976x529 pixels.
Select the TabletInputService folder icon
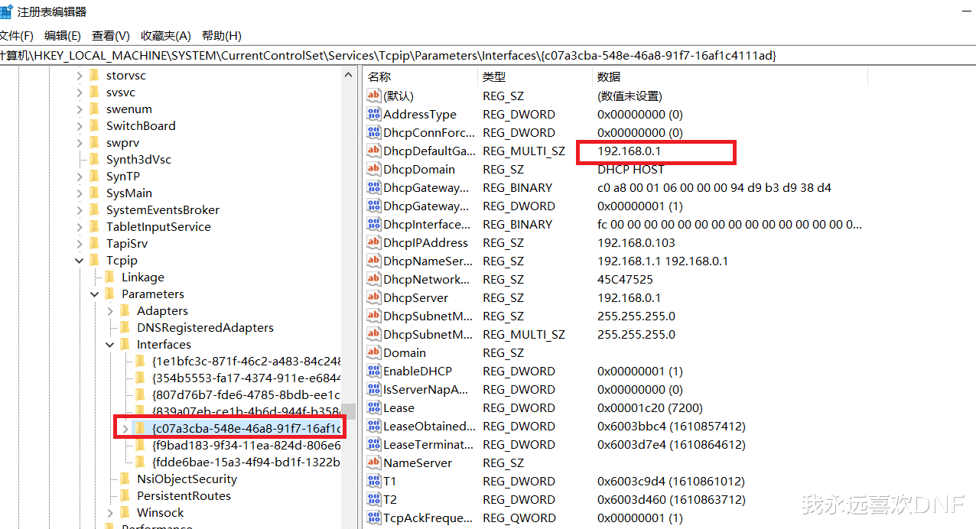95,227
